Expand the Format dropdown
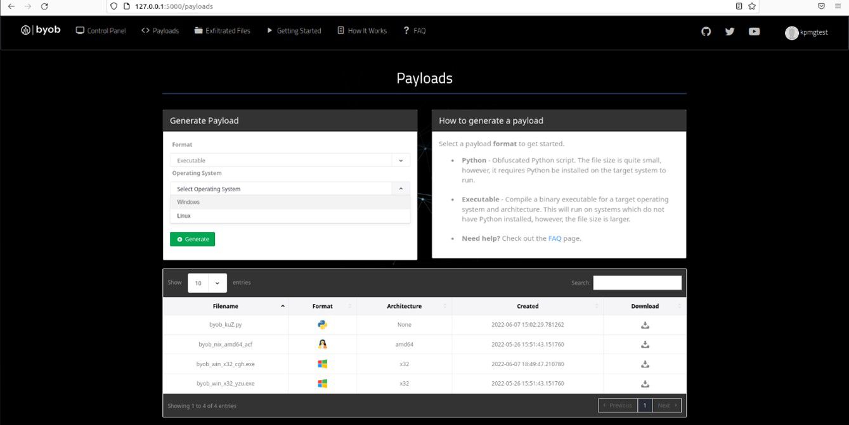Viewport: 849px width, 425px height. 290,161
